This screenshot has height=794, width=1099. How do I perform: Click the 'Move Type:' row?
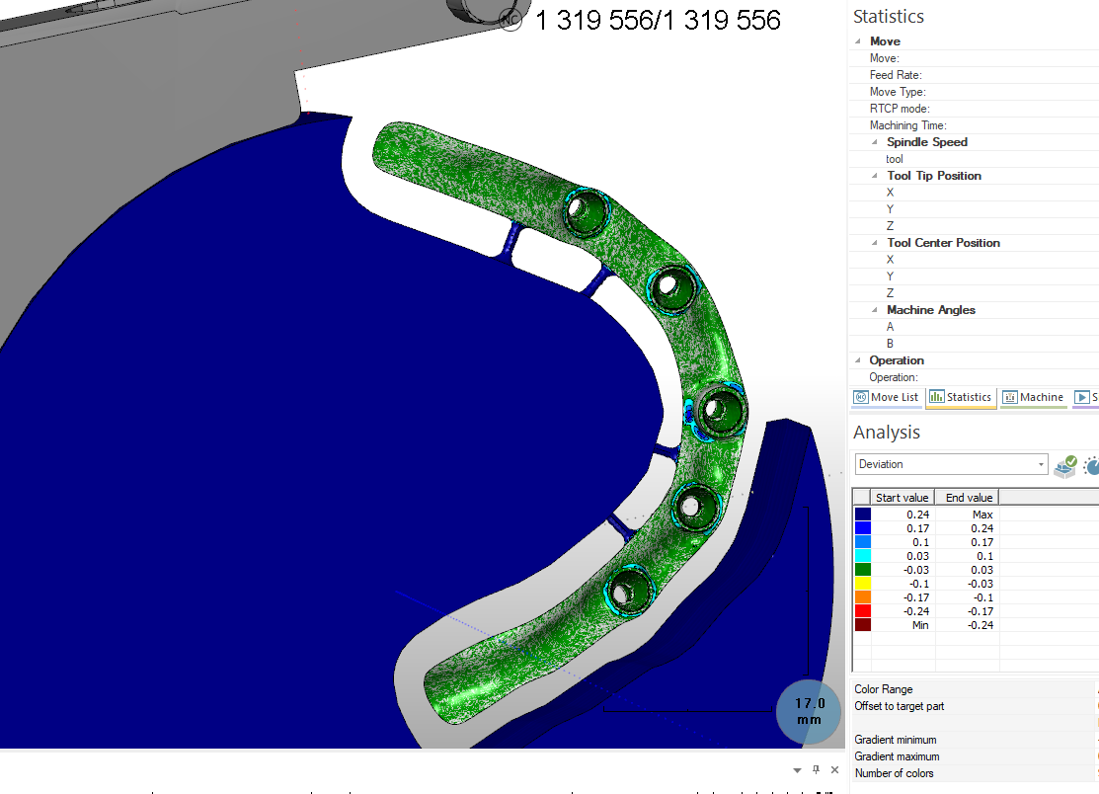point(975,92)
